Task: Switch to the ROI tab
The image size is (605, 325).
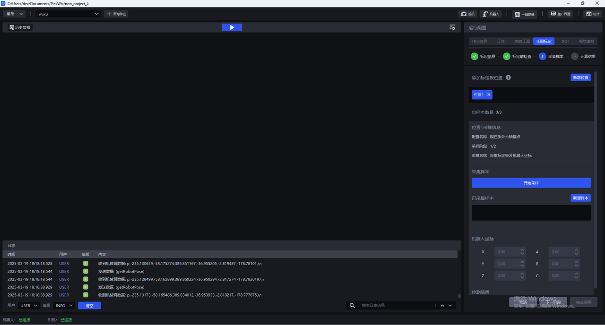Action: pos(565,42)
